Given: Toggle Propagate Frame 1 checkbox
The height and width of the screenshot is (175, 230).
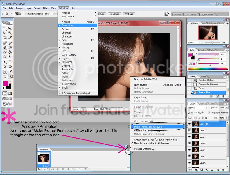Looking at the screenshot, I should [209, 113].
